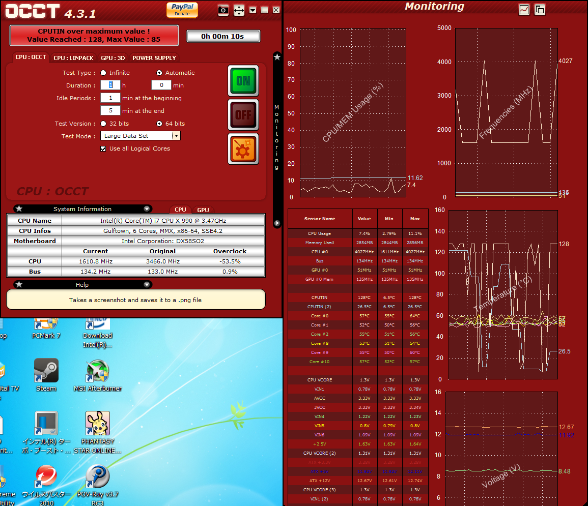The height and width of the screenshot is (506, 588).
Task: Open the Intel Turbo Boost desktop shortcut
Action: [x=46, y=433]
